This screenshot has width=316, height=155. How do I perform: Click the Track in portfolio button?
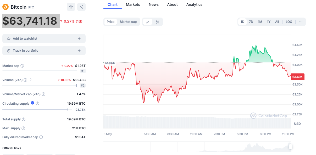44,51
